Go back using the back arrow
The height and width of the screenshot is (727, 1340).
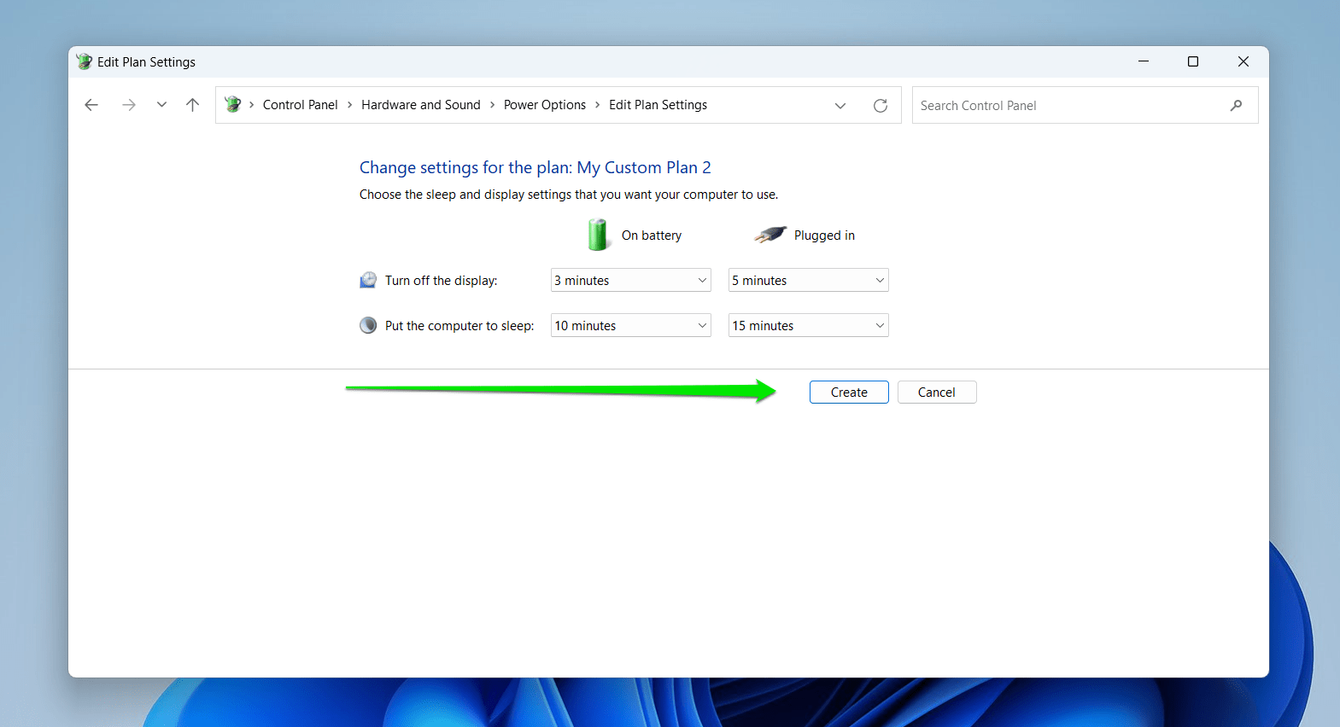tap(91, 105)
